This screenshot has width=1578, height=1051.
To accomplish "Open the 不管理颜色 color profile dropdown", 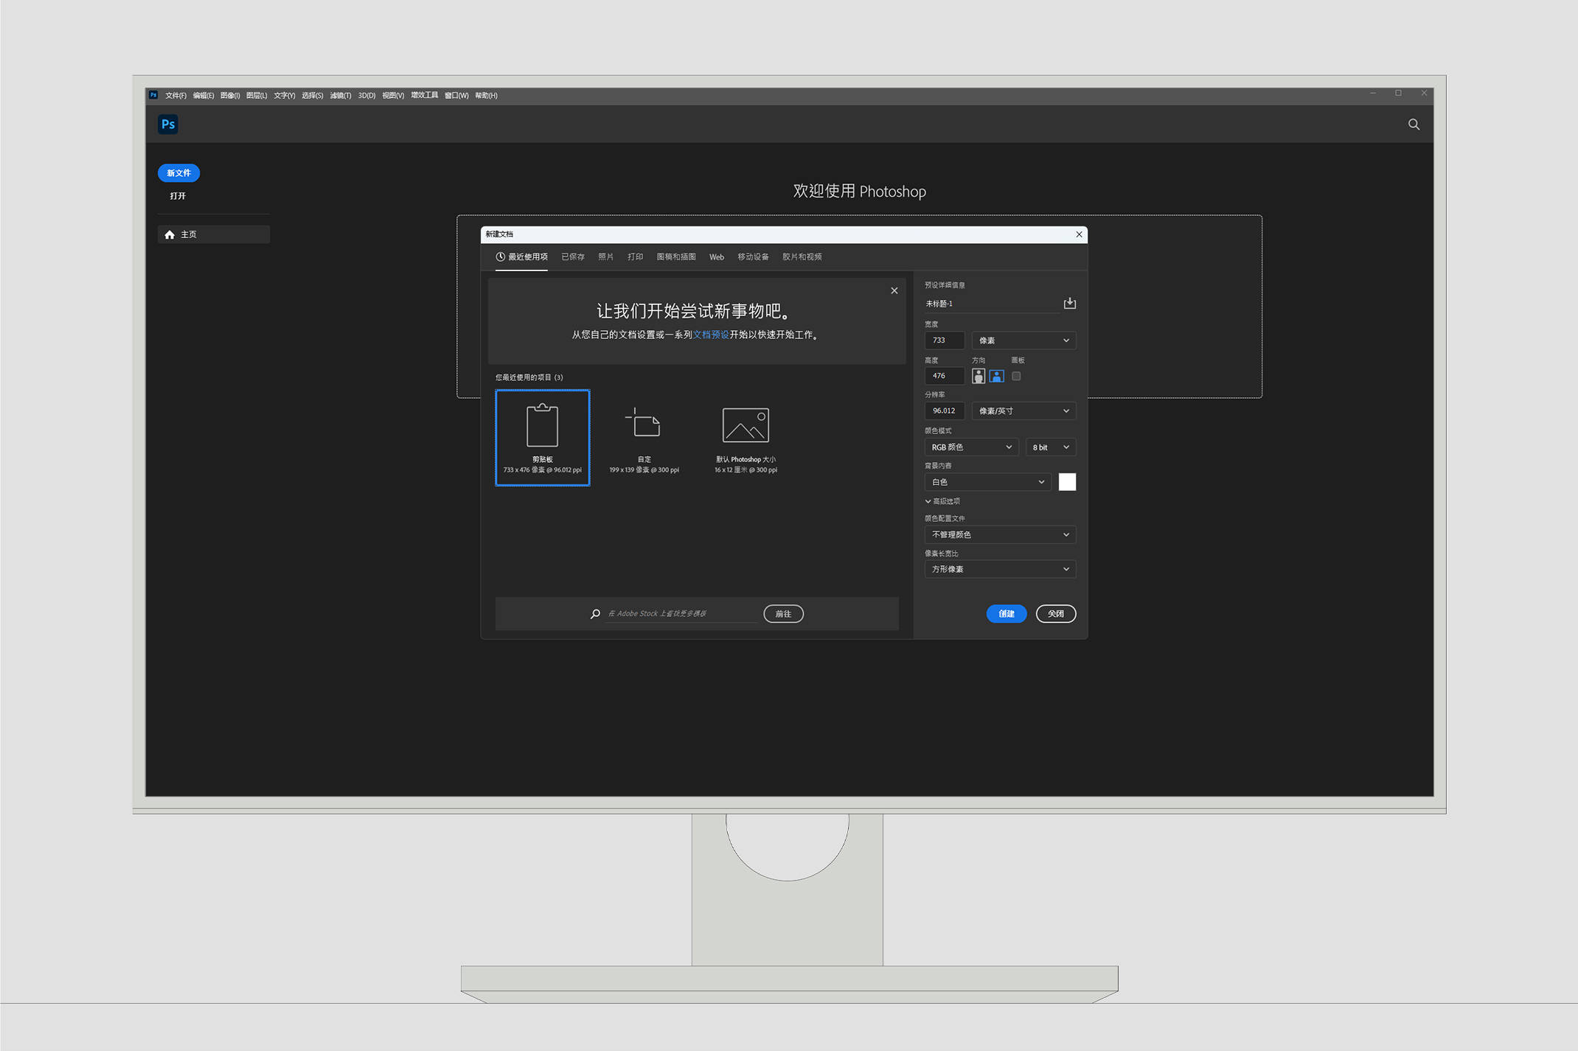I will 1000,534.
